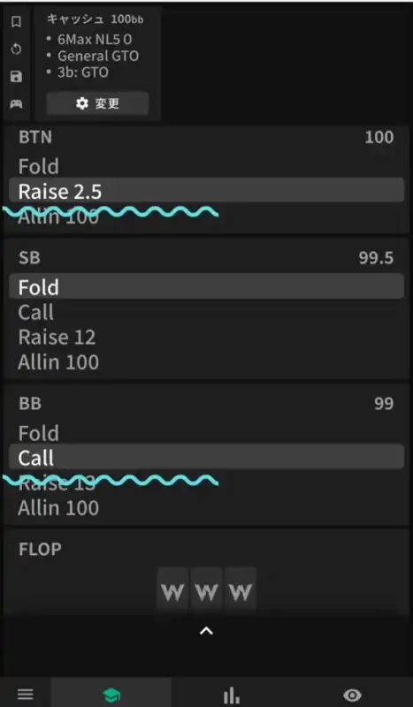The image size is (413, 707).
Task: Open the game controller practice icon
Action: click(16, 103)
